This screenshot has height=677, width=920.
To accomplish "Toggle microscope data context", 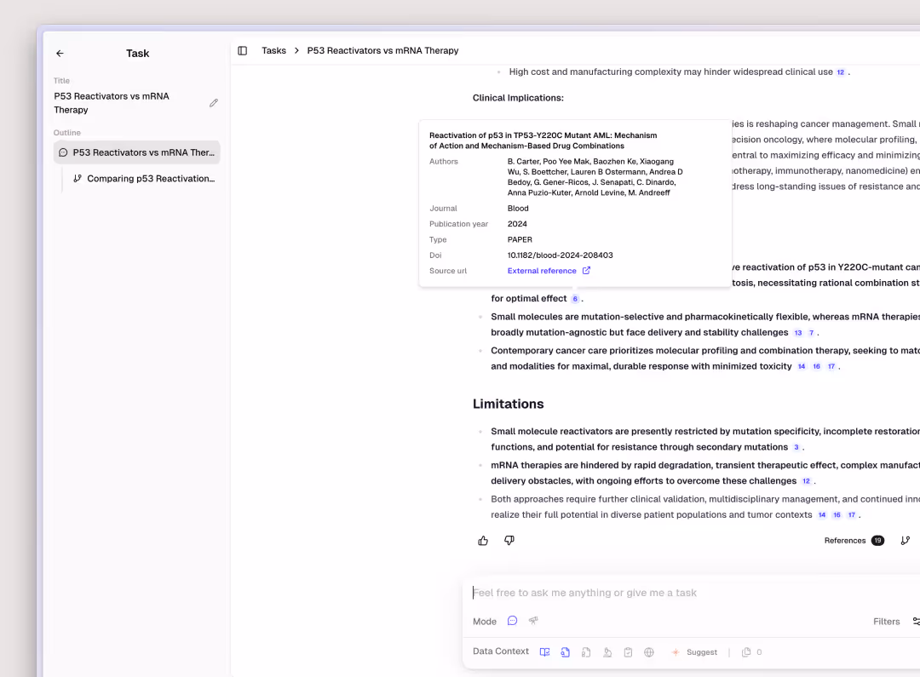I will 607,651.
